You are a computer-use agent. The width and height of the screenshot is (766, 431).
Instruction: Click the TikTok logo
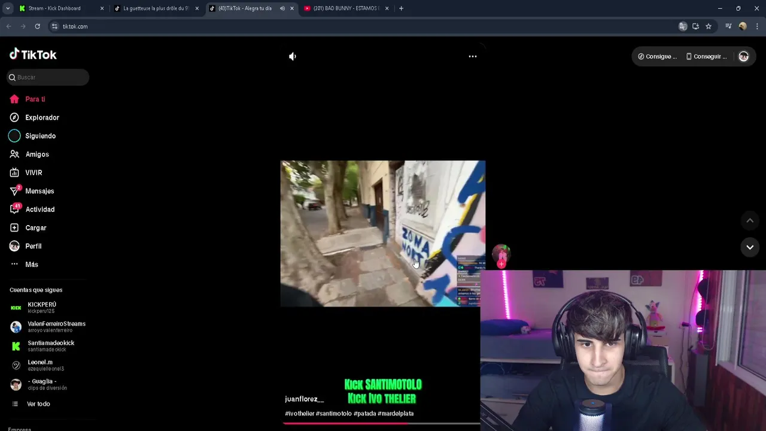33,54
